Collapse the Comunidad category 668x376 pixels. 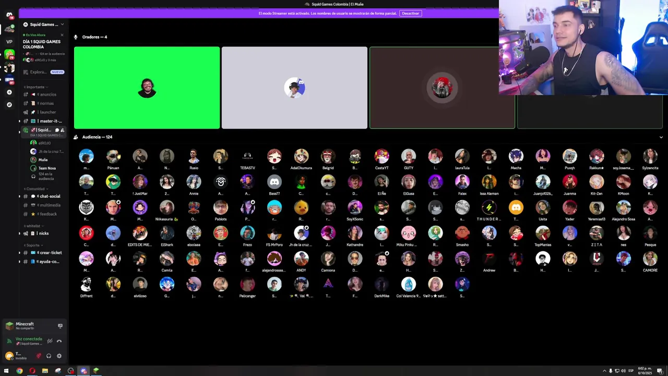pyautogui.click(x=35, y=189)
